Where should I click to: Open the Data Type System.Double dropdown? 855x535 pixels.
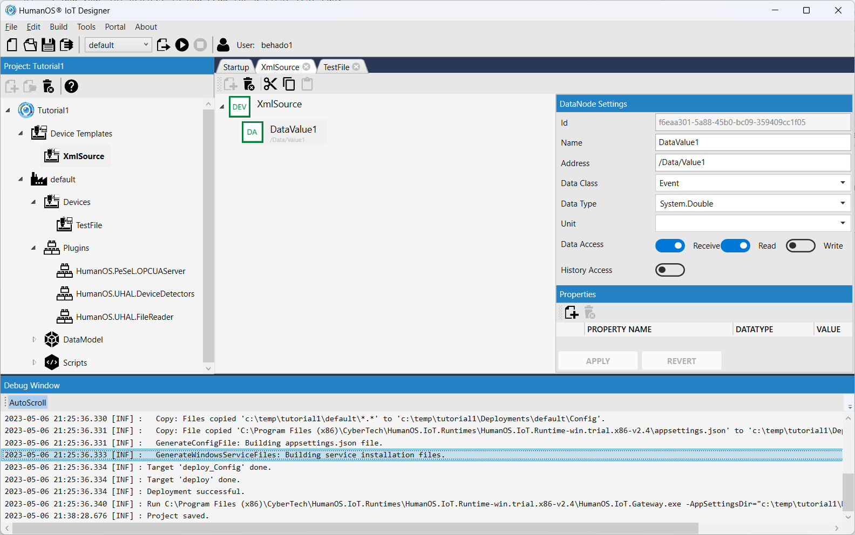tap(753, 203)
